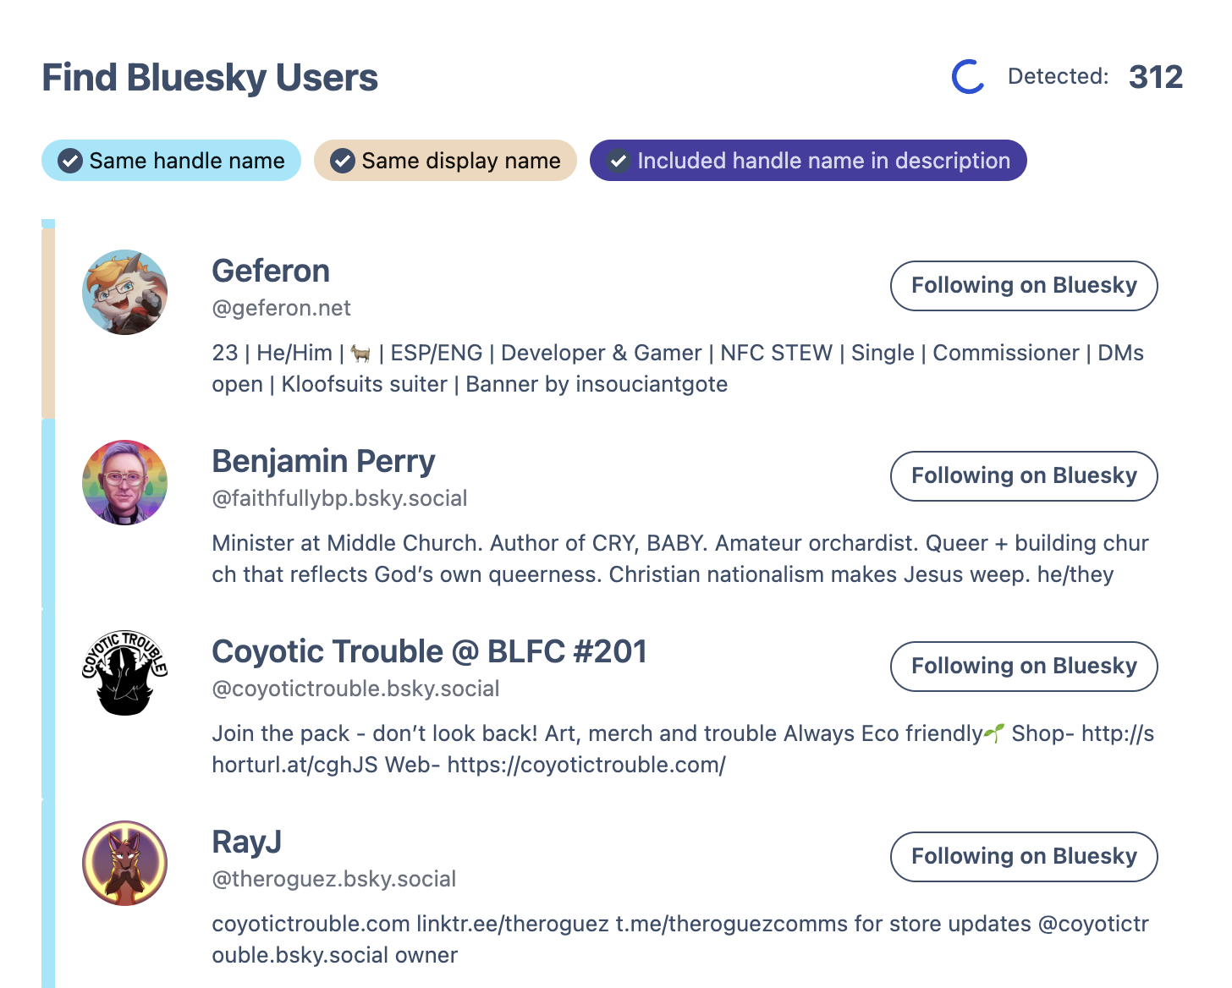Open the @faithfullybp.bsky.social handle
Viewport: 1232px width, 988px height.
(x=339, y=498)
